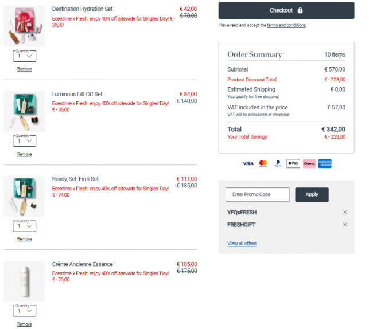This screenshot has width=373, height=329.
Task: Remove Luminous Lift Off Set from cart
Action: click(24, 154)
